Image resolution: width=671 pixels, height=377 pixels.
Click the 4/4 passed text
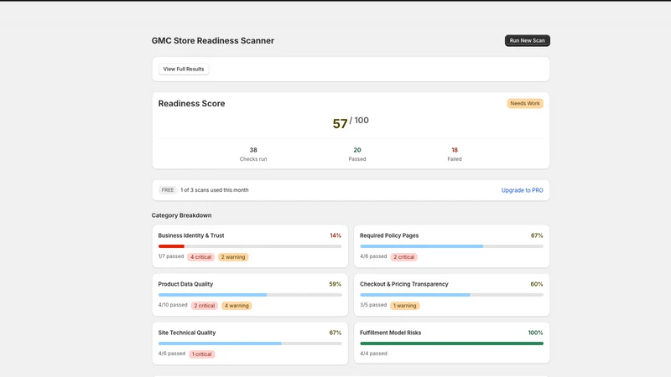pyautogui.click(x=373, y=354)
